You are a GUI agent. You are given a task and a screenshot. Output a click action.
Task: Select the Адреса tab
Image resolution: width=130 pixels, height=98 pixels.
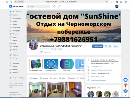coord(44,78)
